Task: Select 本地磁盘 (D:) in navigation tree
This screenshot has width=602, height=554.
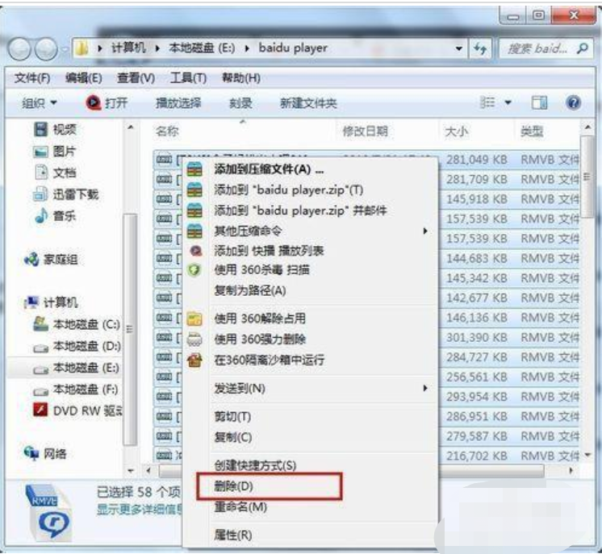Action: click(x=77, y=346)
